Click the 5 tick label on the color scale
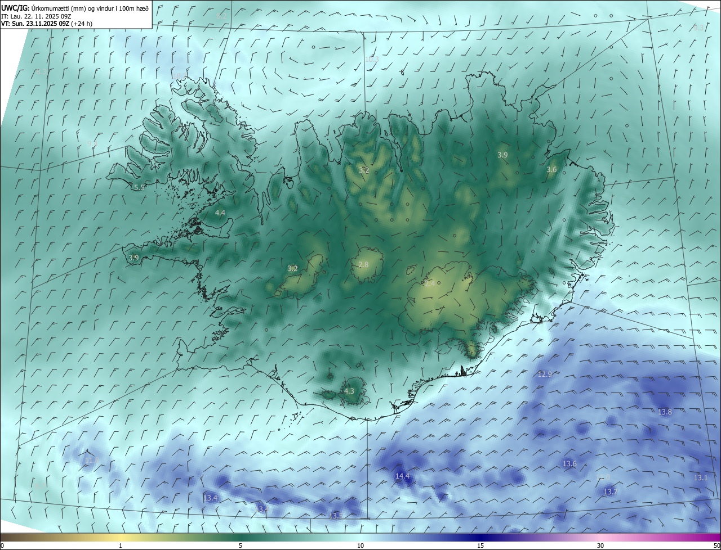Image resolution: width=721 pixels, height=550 pixels. pyautogui.click(x=241, y=546)
